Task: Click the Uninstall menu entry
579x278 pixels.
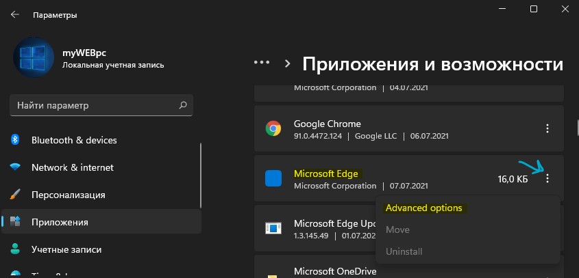Action: coord(404,252)
